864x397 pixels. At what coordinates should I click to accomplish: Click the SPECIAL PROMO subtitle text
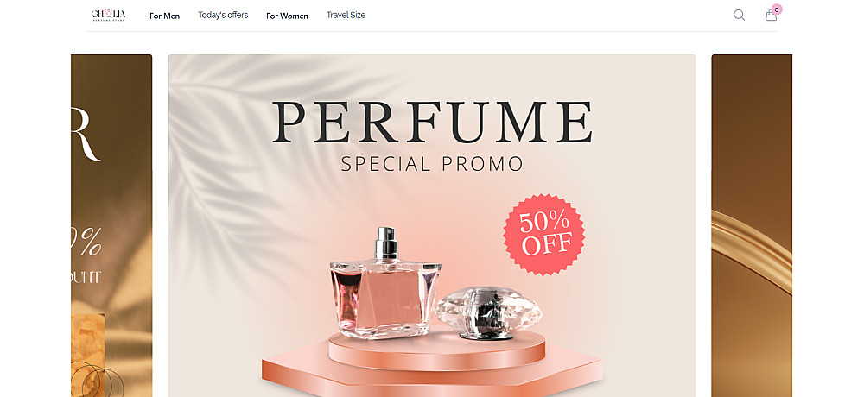(432, 164)
